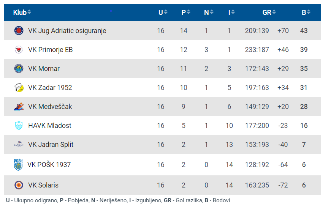Click the VK Primorje EB club logo

[x=19, y=50]
